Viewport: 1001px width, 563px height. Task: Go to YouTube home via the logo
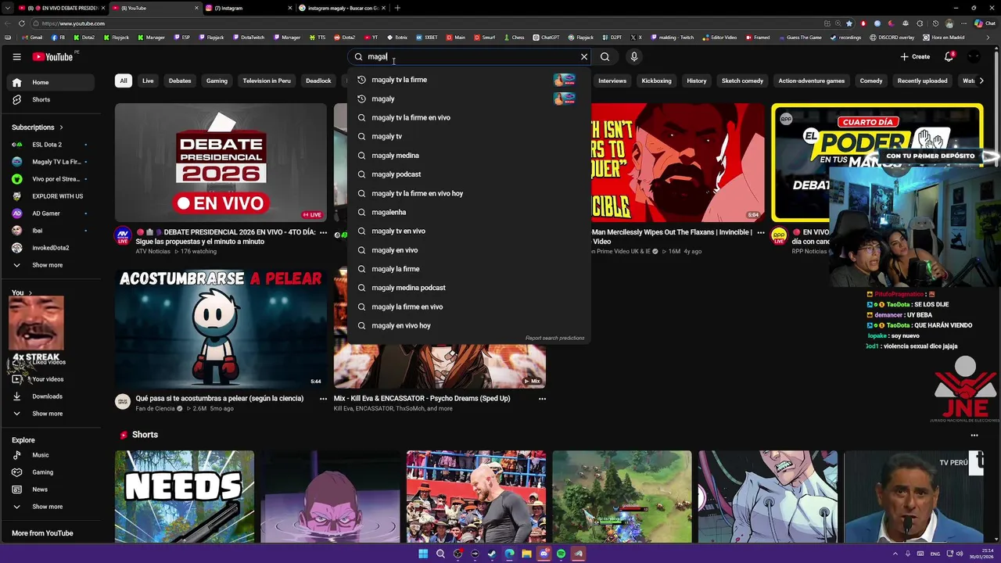click(52, 56)
